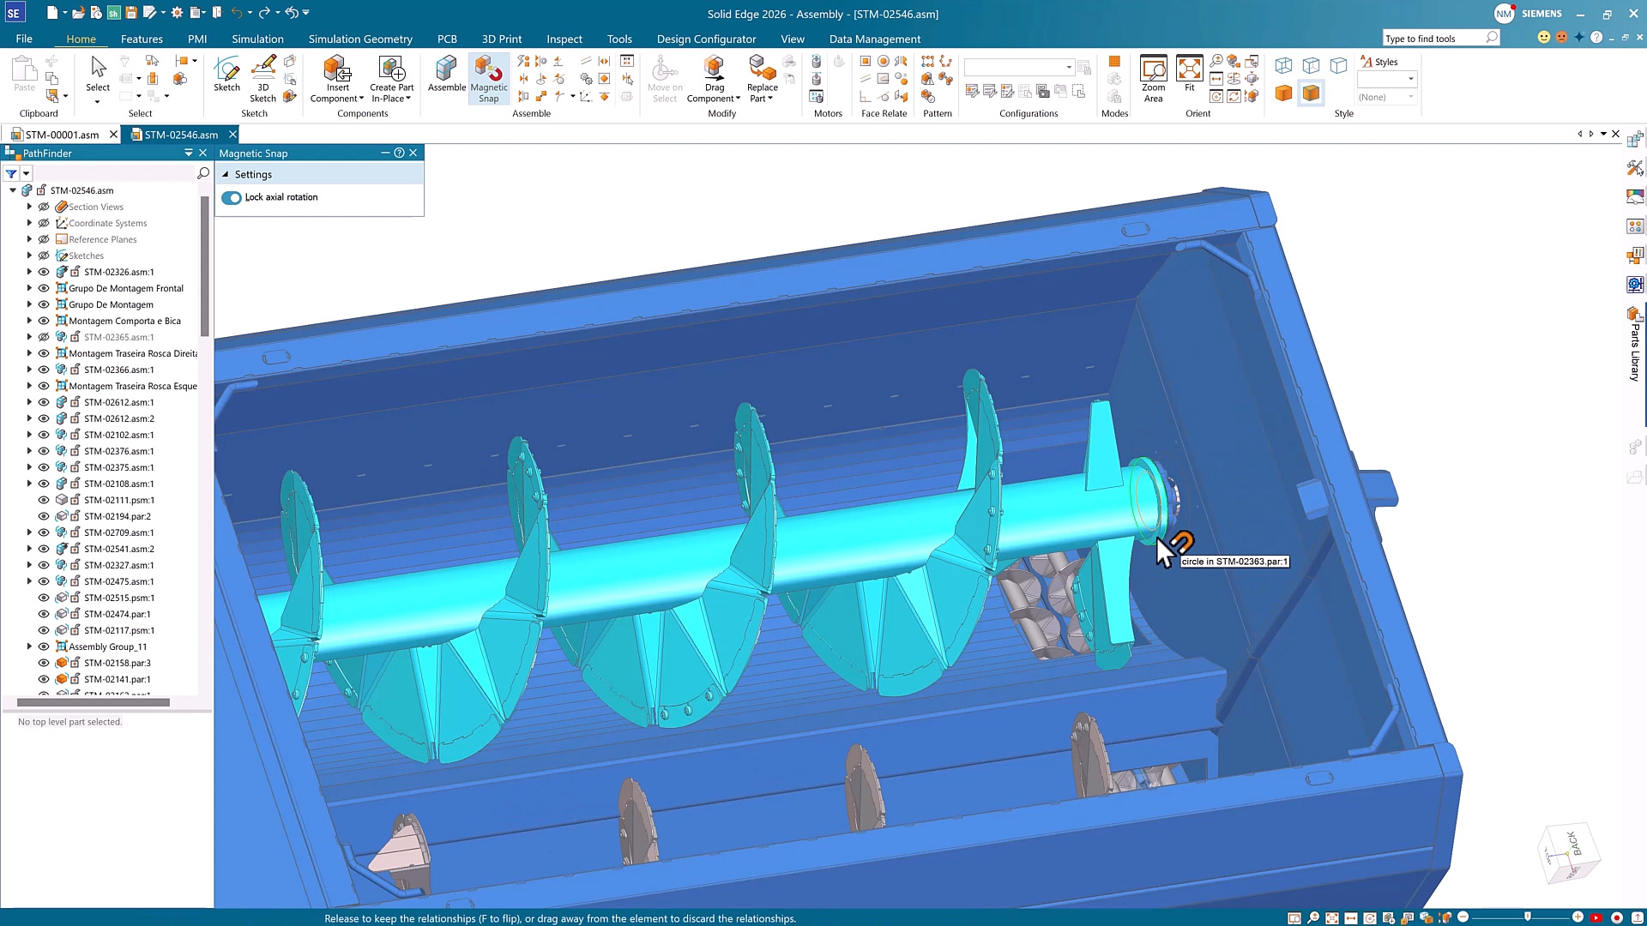
Task: Select the Assemble command
Action: point(446,77)
